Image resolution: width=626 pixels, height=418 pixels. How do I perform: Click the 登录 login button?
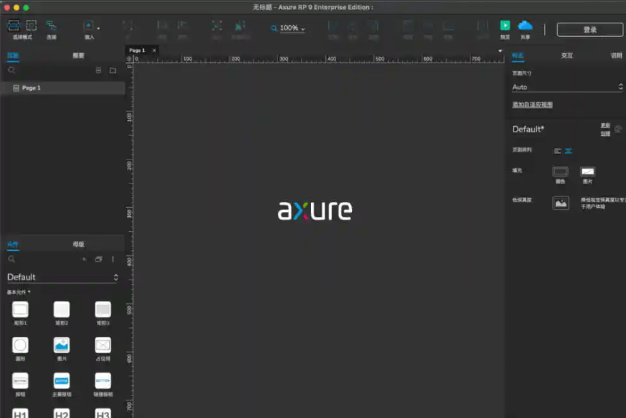590,30
